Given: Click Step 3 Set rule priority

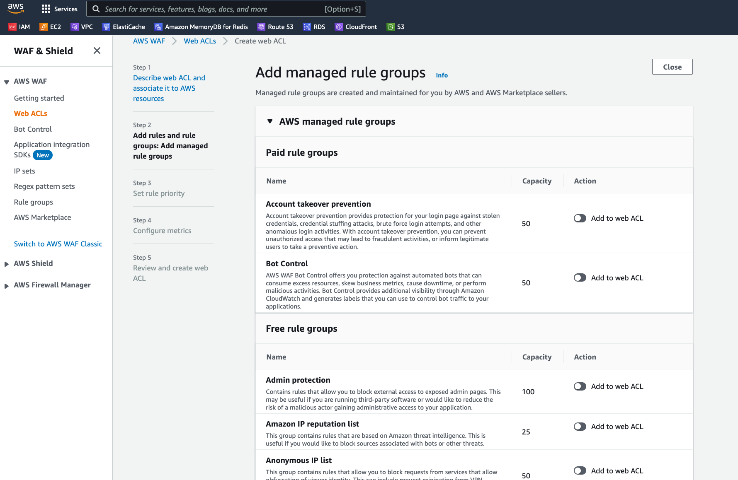Looking at the screenshot, I should (159, 193).
